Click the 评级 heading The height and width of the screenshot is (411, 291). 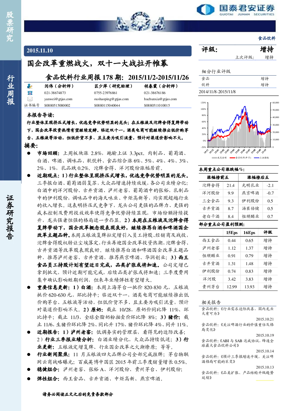point(209,50)
